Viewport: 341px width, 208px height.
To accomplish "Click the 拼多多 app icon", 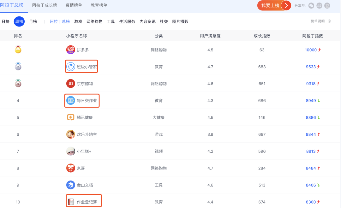I will [x=70, y=50].
